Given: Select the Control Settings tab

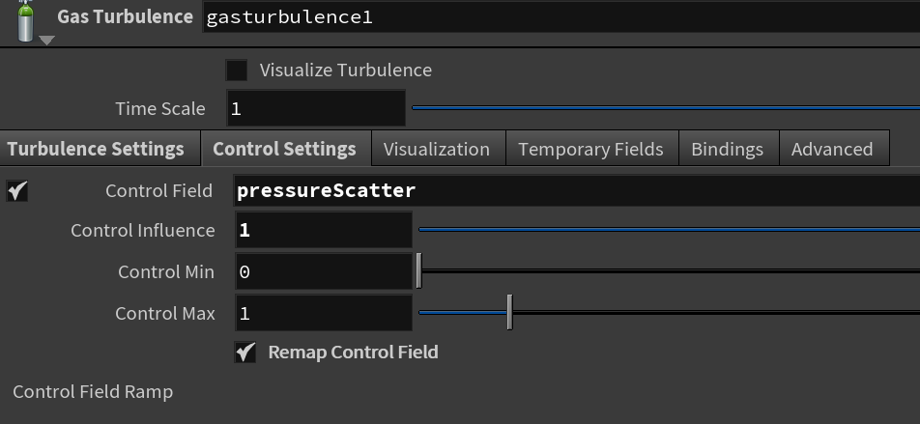Looking at the screenshot, I should click(x=284, y=149).
